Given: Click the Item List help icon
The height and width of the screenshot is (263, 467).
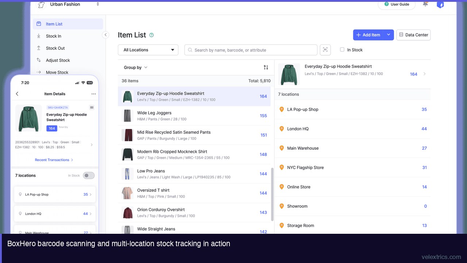Looking at the screenshot, I should (x=151, y=35).
